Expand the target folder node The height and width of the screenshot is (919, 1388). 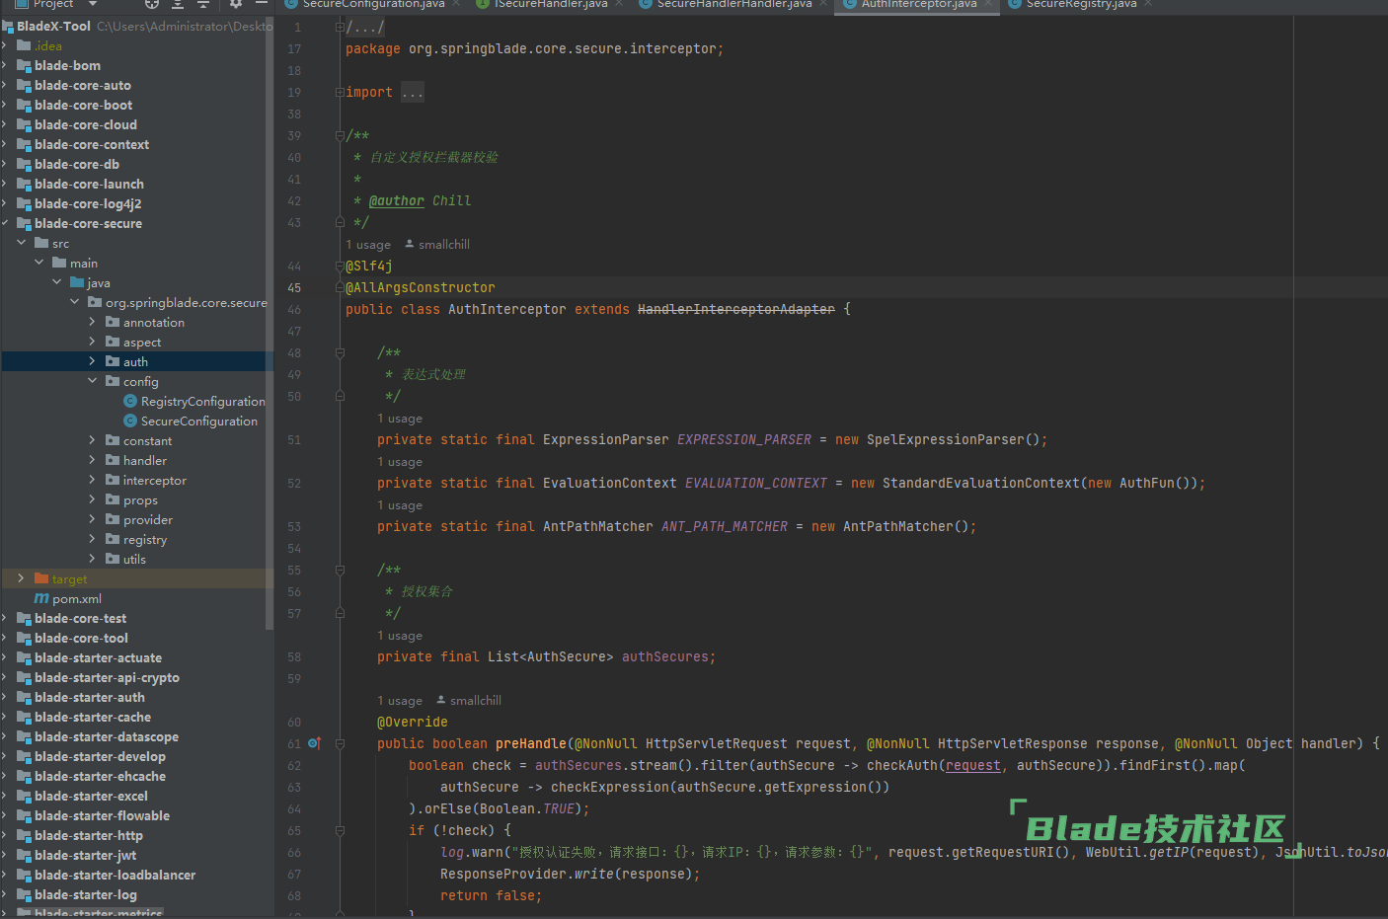tap(21, 578)
